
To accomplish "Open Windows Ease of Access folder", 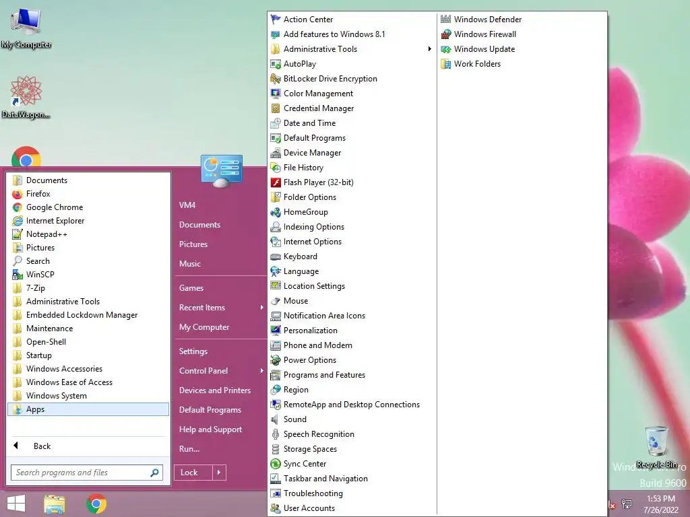I will (x=88, y=382).
